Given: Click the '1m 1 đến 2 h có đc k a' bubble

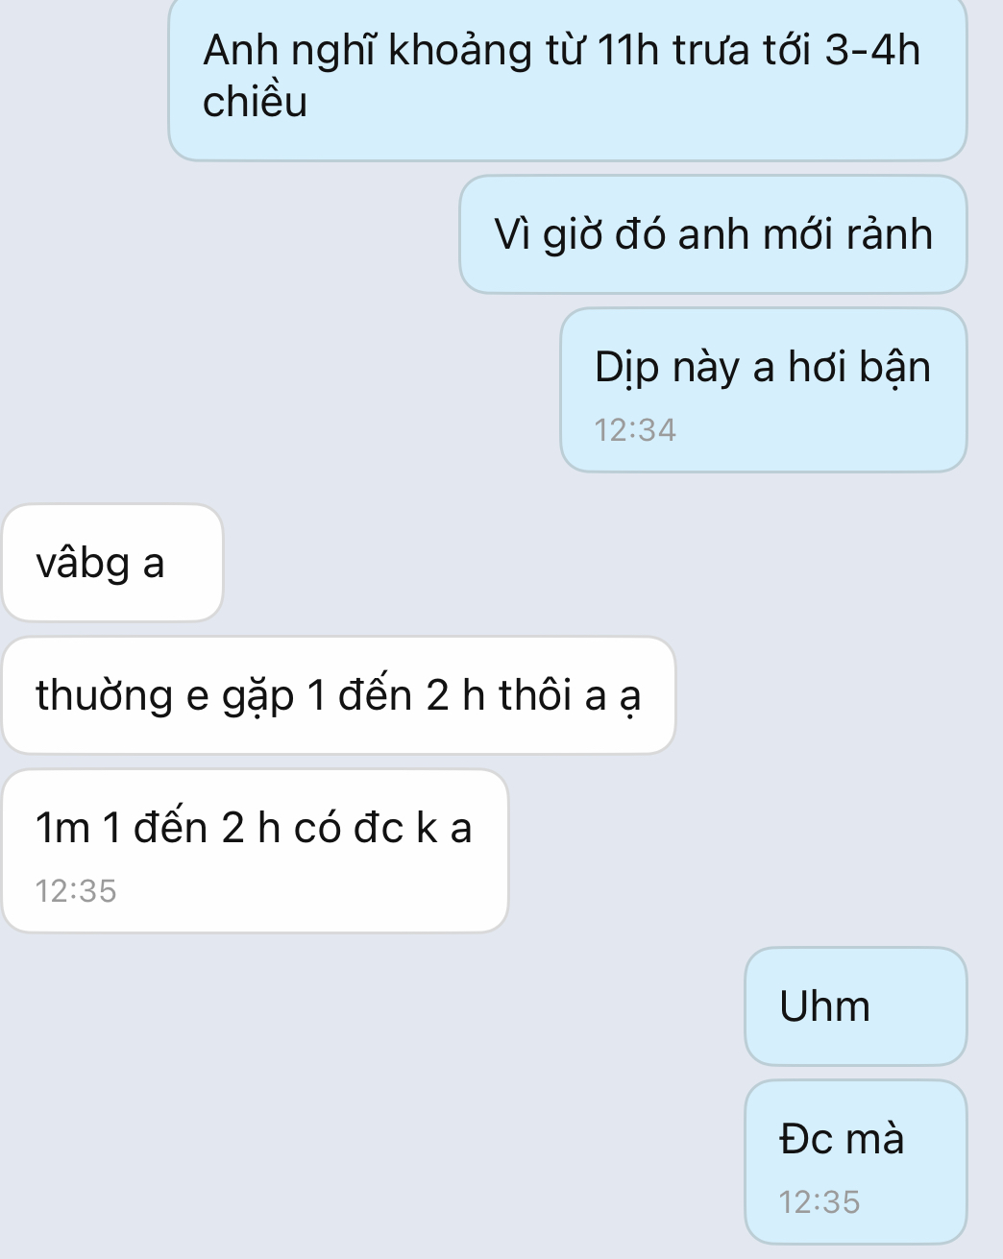Looking at the screenshot, I should tap(255, 851).
